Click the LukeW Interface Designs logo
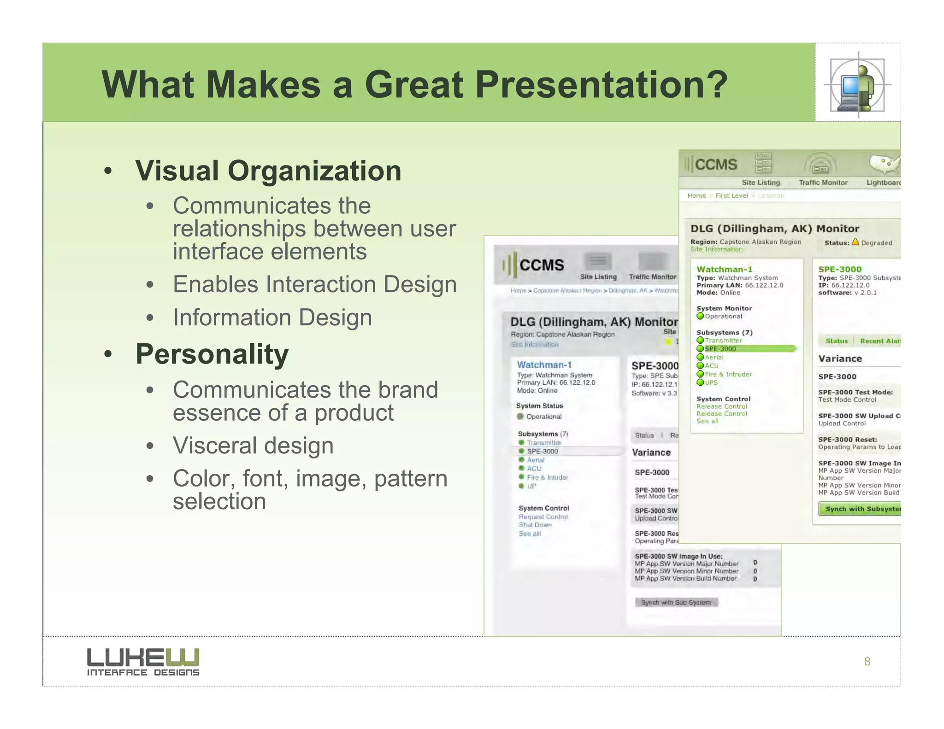The width and height of the screenshot is (944, 729). [143, 662]
